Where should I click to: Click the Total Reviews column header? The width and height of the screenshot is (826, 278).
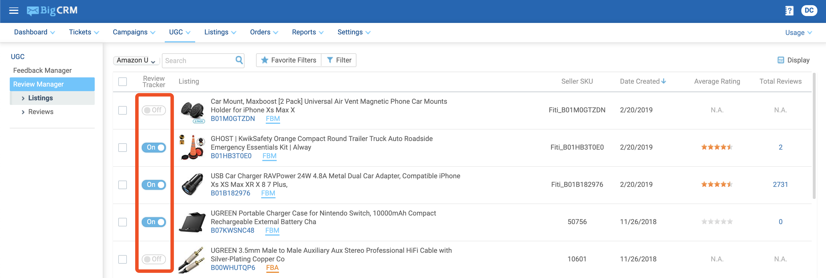(x=780, y=81)
